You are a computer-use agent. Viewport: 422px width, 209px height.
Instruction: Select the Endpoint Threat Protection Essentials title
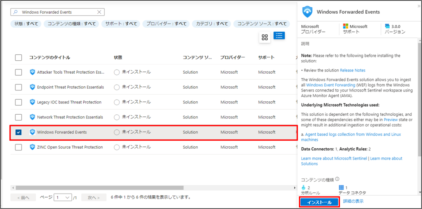(x=70, y=87)
